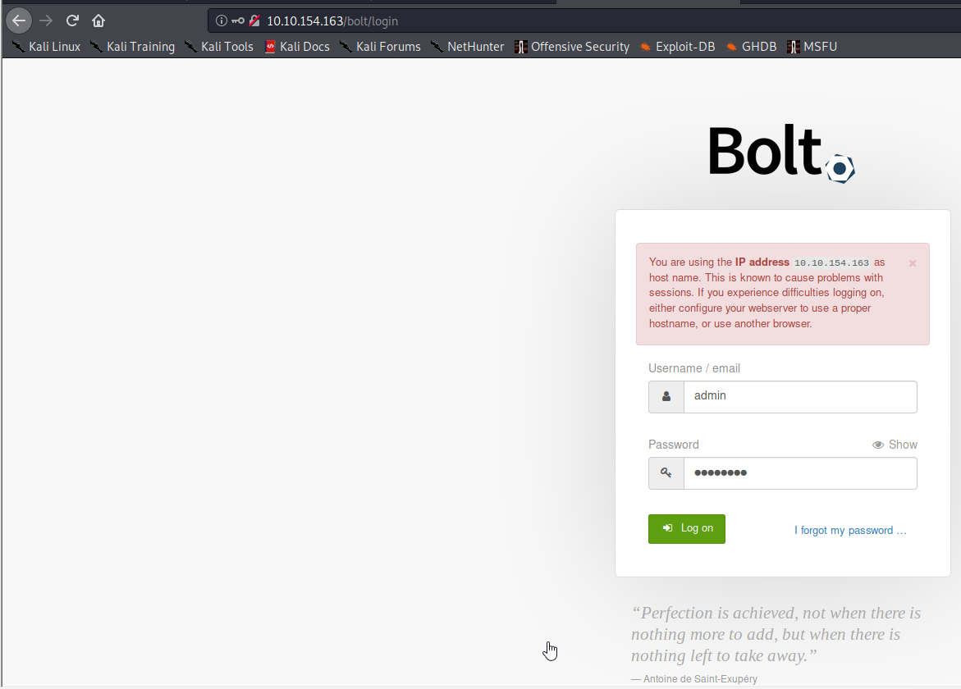
Task: Click the key icon beside the password field
Action: click(666, 473)
